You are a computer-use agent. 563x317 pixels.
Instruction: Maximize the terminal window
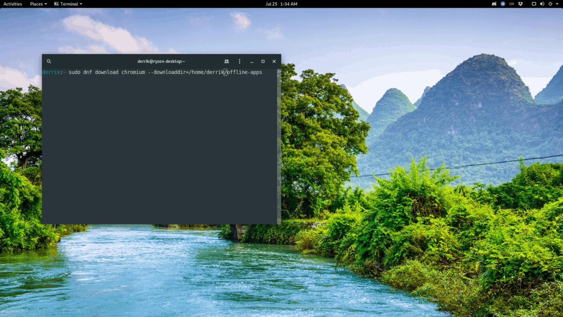click(263, 61)
